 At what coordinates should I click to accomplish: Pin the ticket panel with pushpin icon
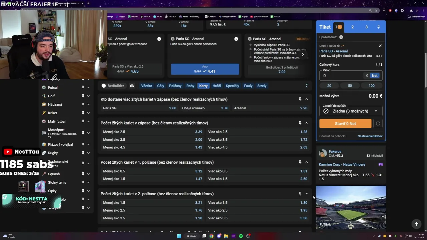click(378, 27)
